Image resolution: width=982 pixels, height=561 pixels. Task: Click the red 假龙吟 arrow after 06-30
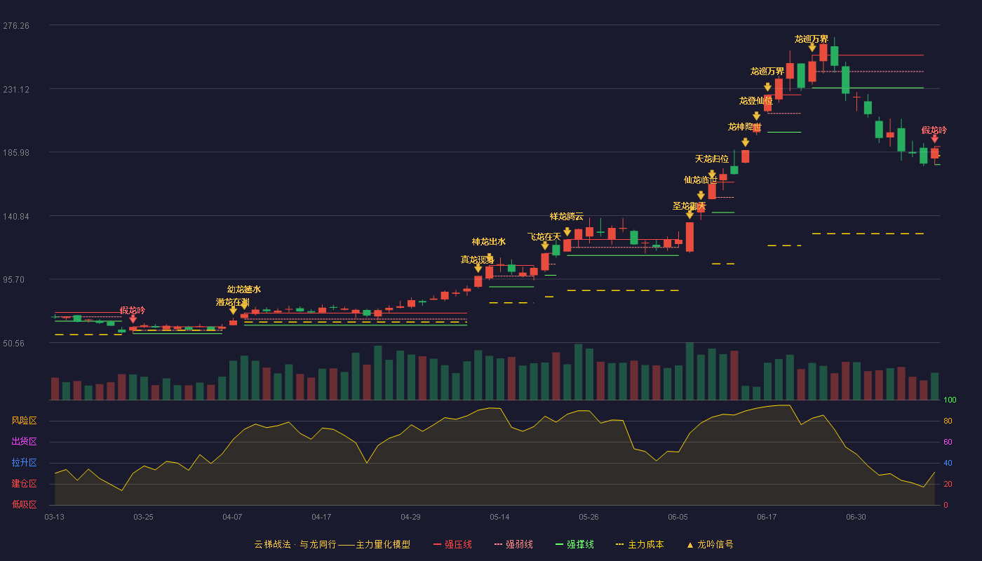[934, 139]
